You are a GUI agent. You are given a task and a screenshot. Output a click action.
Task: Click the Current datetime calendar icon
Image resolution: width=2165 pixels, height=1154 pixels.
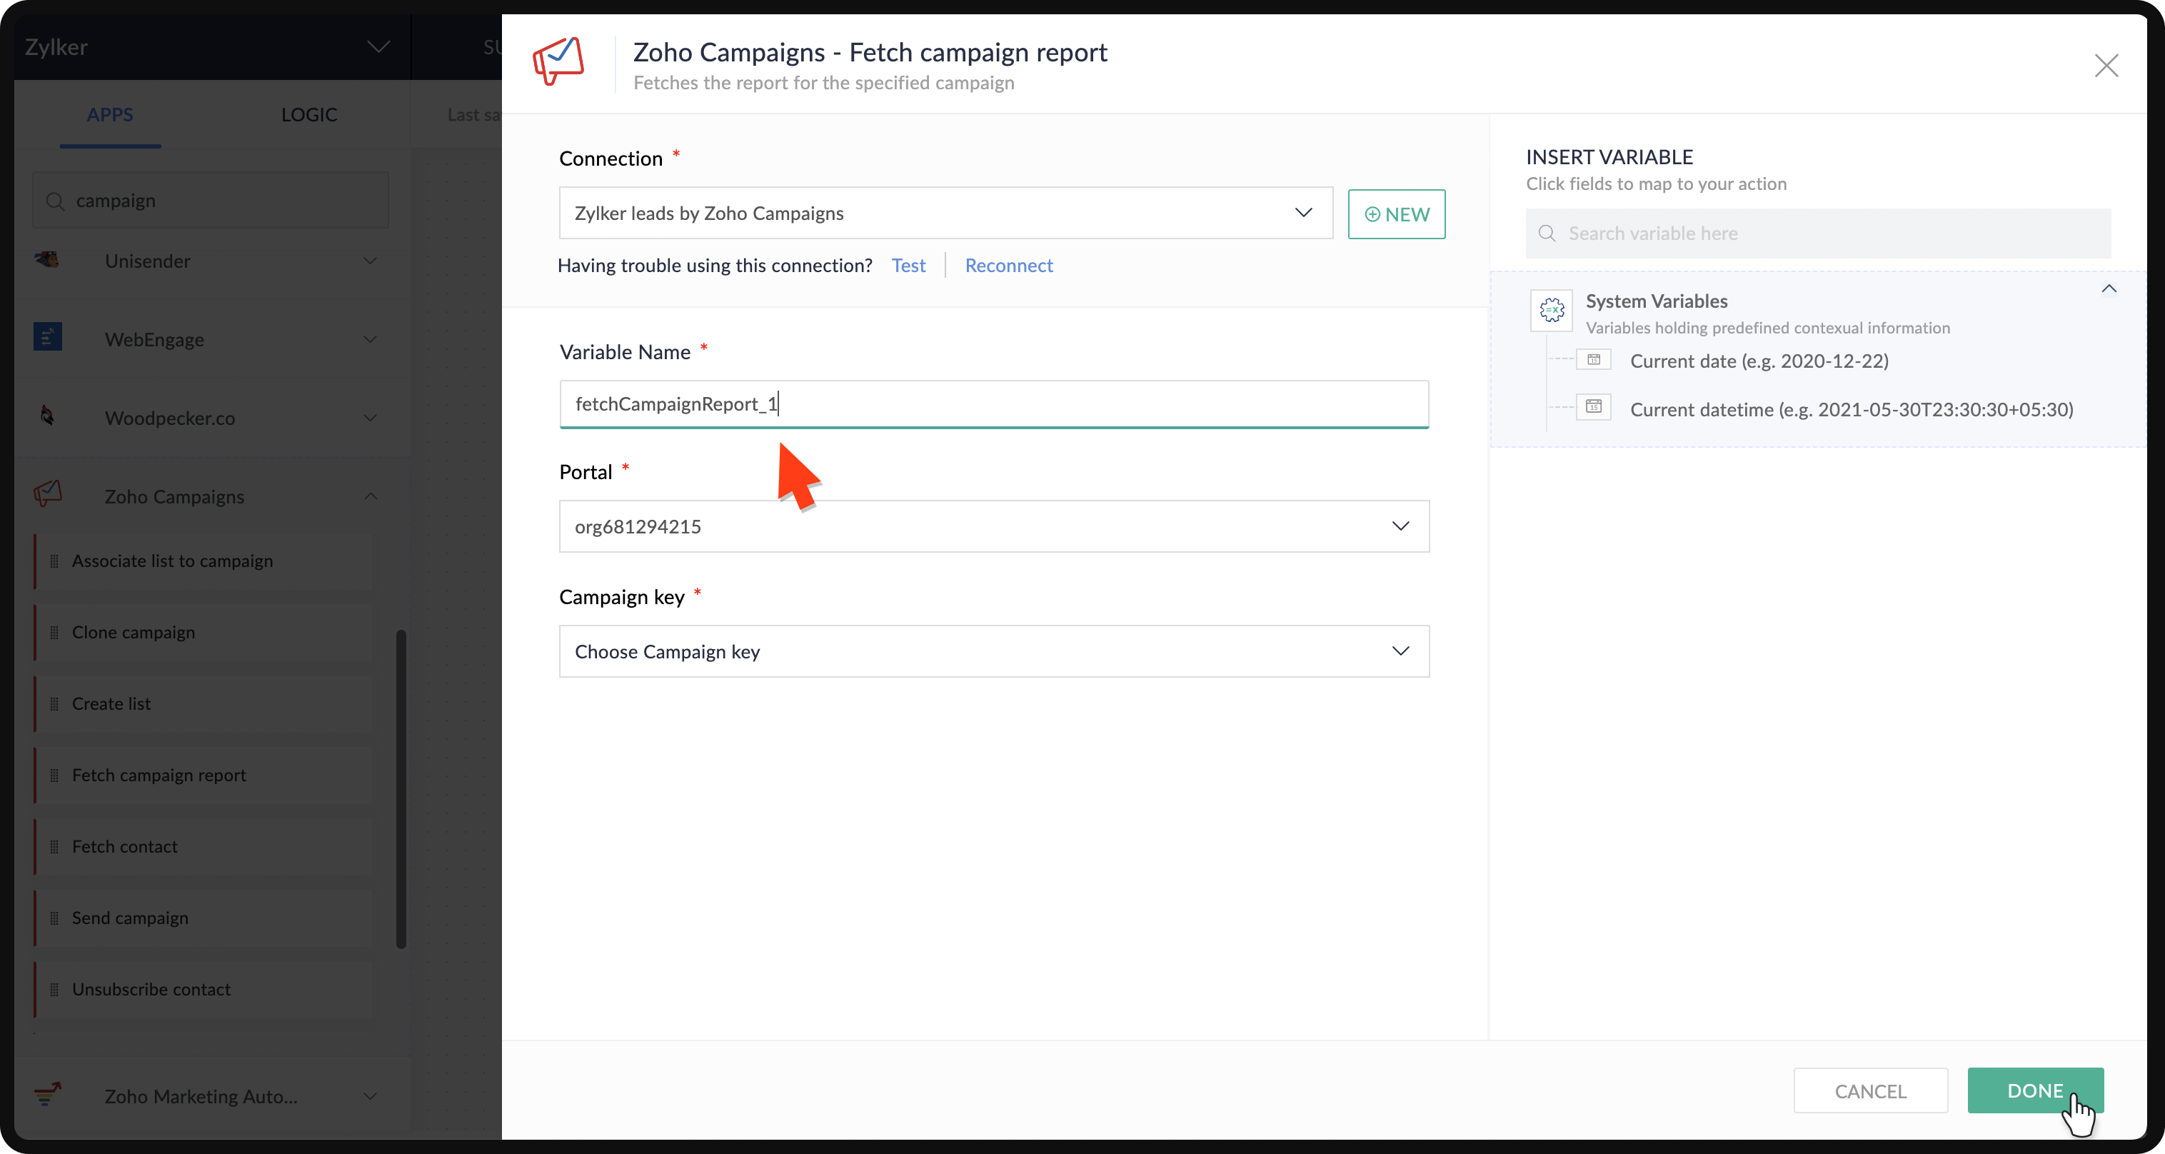point(1594,408)
